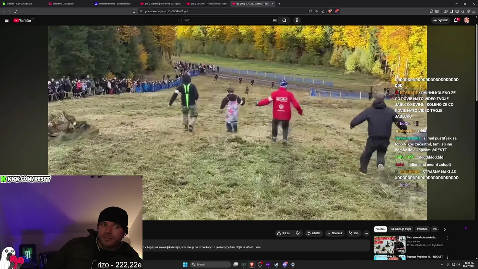
Task: Open Brave Shields lion icon
Action: coord(330,11)
